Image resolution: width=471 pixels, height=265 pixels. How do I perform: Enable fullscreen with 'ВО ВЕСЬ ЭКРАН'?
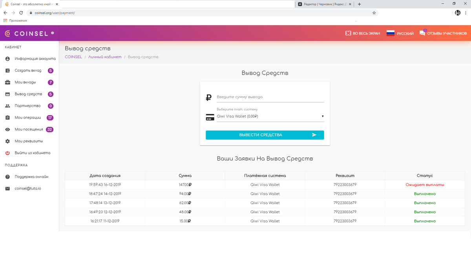[362, 33]
